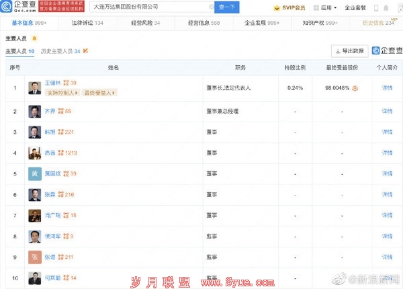Click the relation graph icon next to 肖广瑞

coord(66,215)
